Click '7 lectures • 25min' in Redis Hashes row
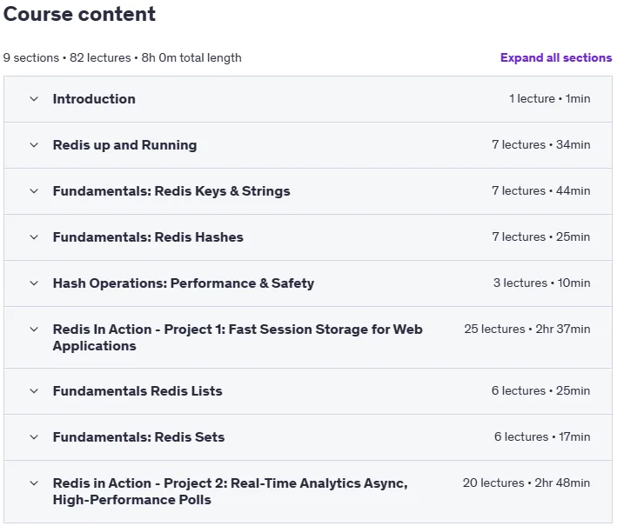 point(541,236)
